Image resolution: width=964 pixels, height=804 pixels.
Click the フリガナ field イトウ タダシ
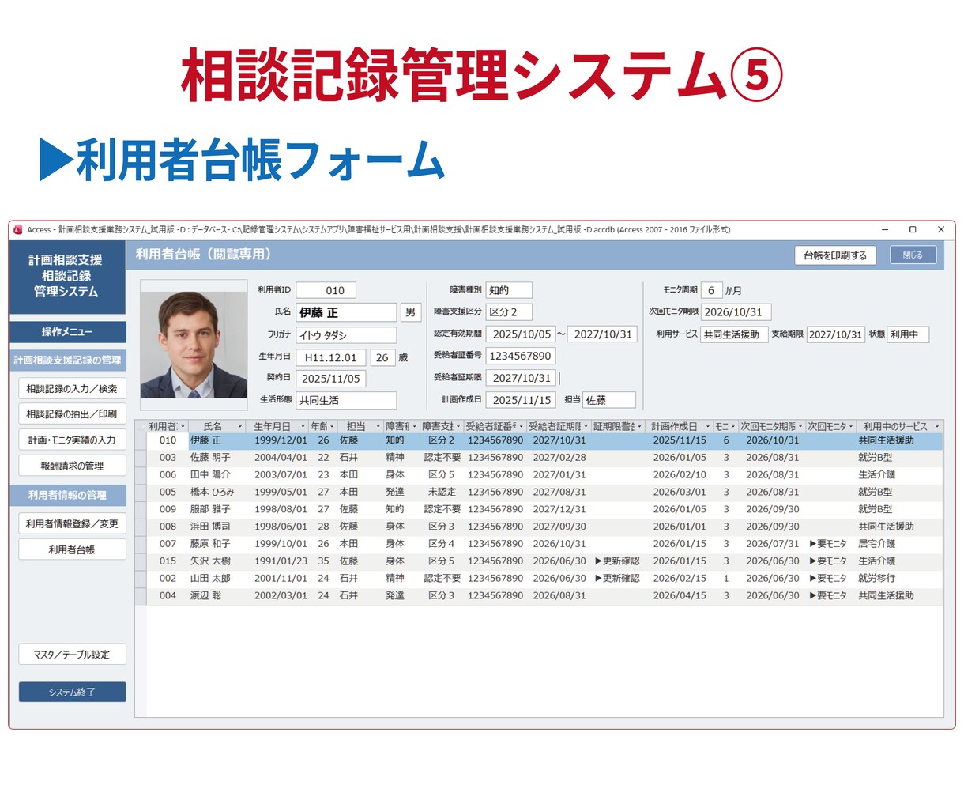coord(346,335)
